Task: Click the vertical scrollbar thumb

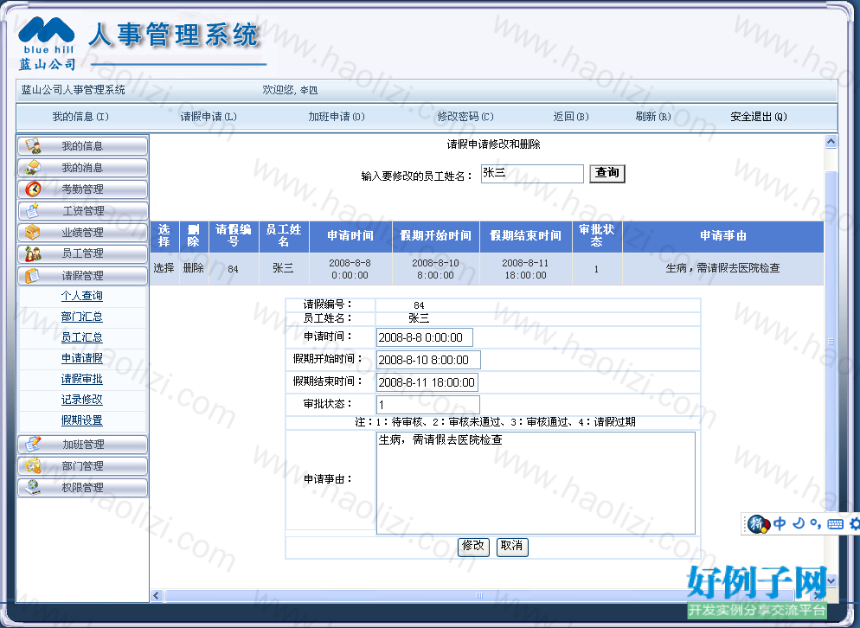Action: (831, 340)
